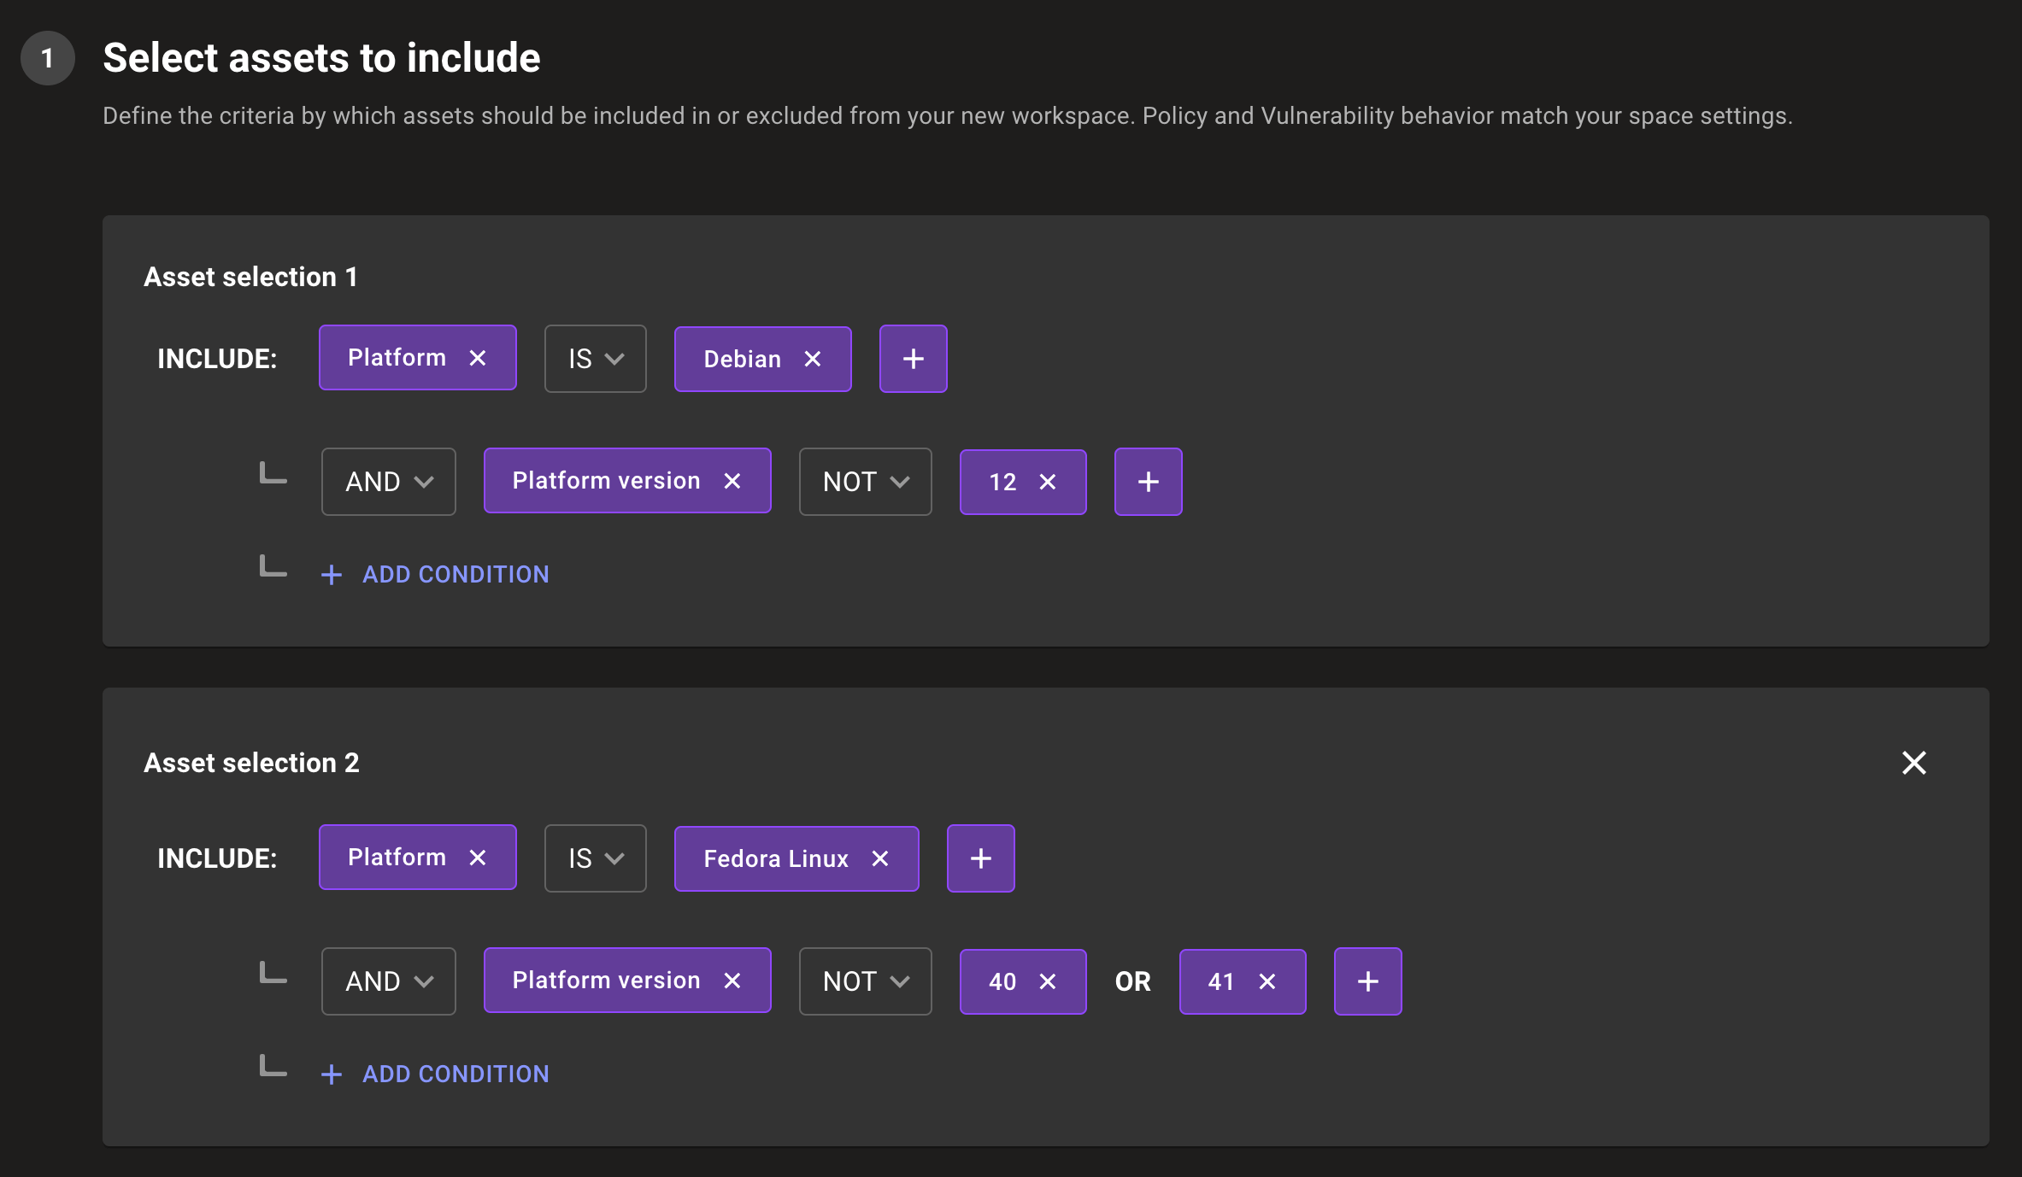Remove the Fedora Linux value chip
Viewport: 2022px width, 1177px height.
coord(880,858)
